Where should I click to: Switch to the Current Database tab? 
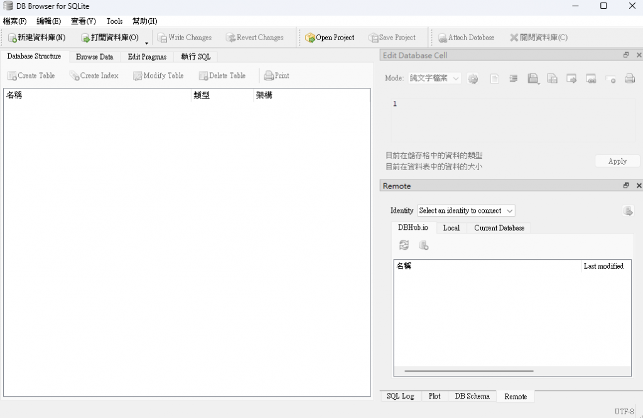(499, 228)
